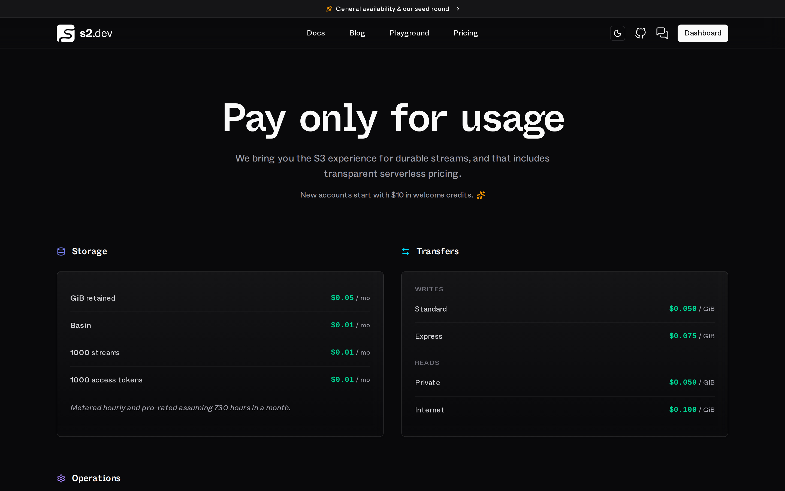
Task: Click the access tokens $0.01 / mo price
Action: click(x=350, y=380)
